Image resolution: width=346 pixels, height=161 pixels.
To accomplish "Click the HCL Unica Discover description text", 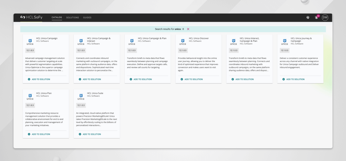I will coord(198,64).
